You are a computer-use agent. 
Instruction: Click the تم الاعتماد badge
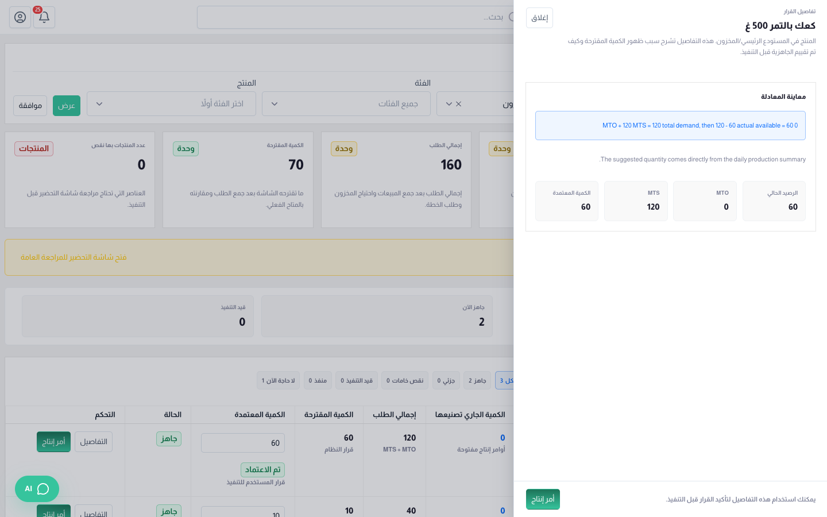coord(262,470)
